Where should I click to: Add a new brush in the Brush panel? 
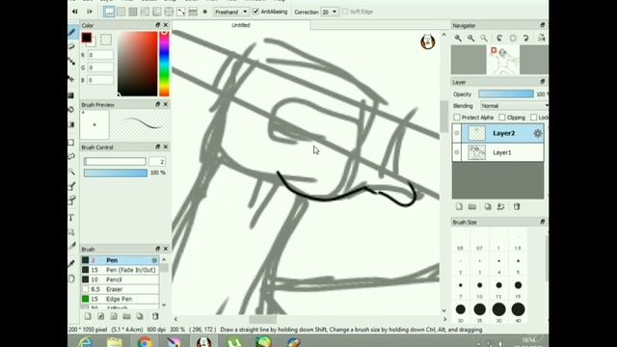tap(88, 316)
